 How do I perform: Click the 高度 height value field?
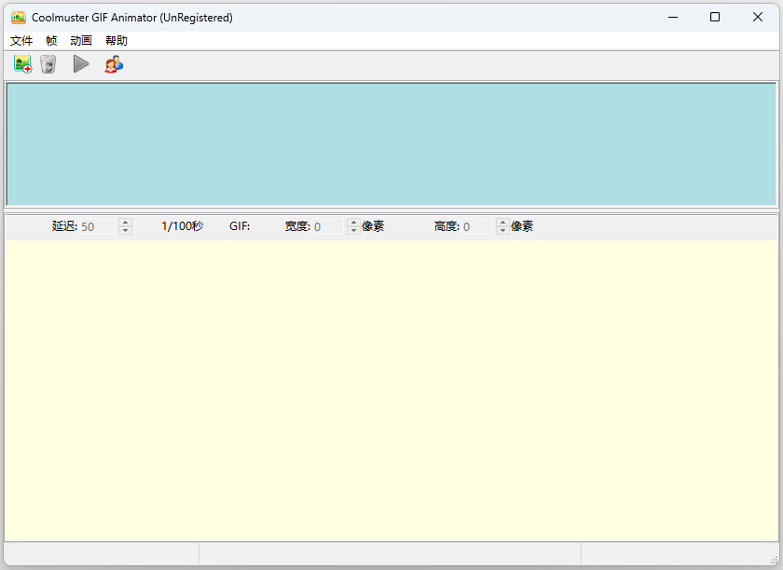[475, 225]
